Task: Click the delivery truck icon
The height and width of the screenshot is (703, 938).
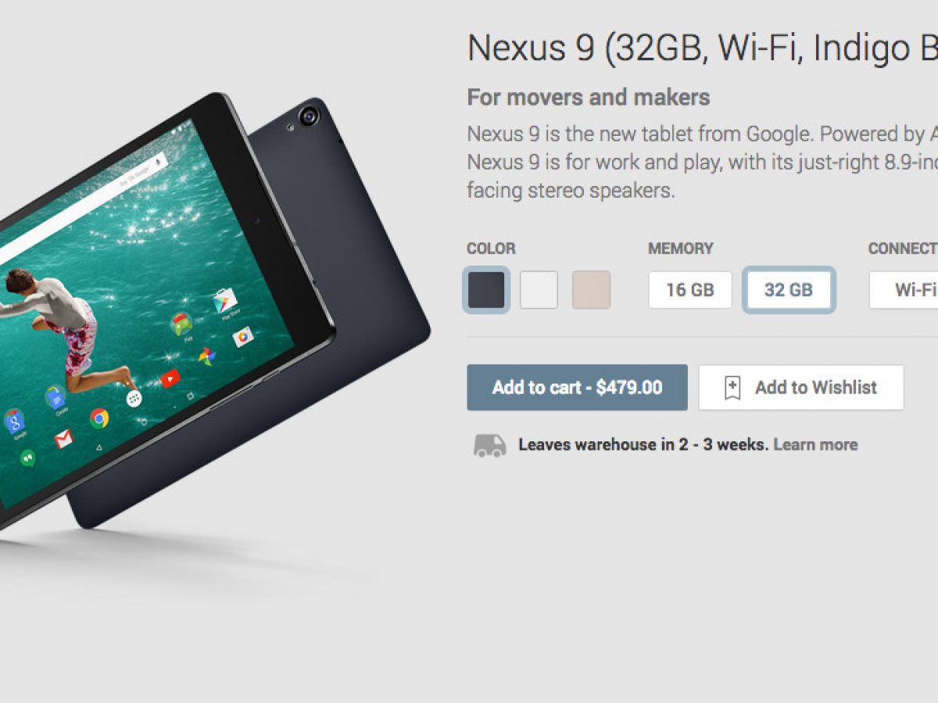Action: pyautogui.click(x=489, y=445)
